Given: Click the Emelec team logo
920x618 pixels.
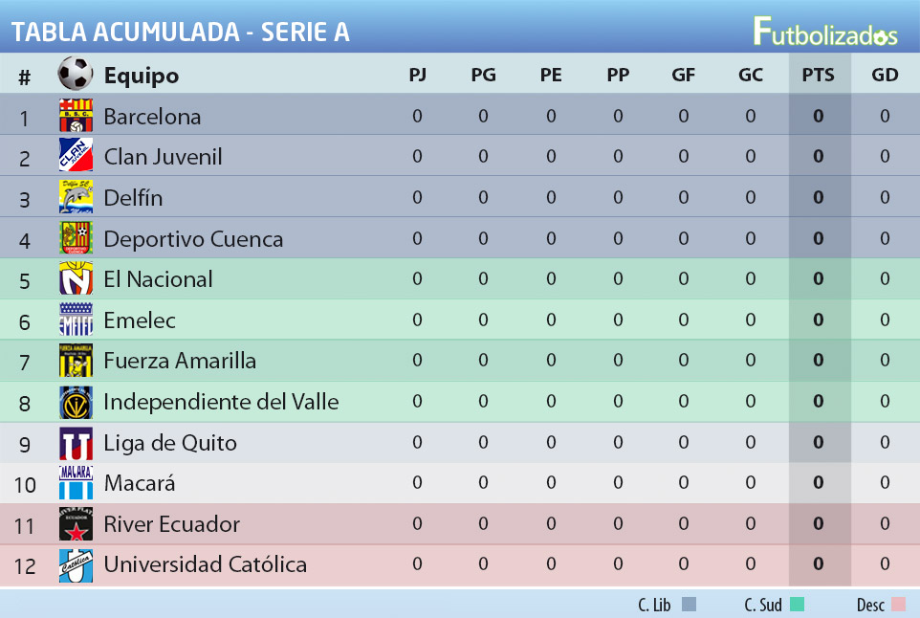Looking at the screenshot, I should 76,320.
